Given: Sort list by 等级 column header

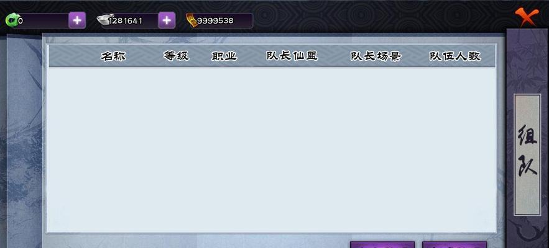Looking at the screenshot, I should (176, 56).
